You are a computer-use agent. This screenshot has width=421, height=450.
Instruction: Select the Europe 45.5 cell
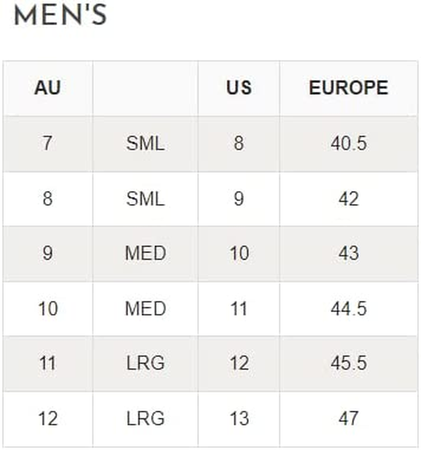348,363
